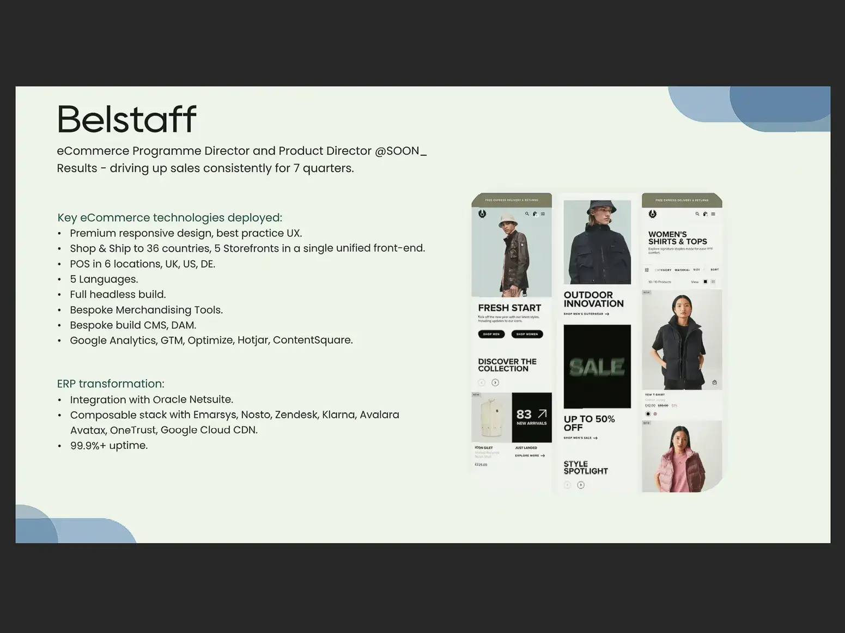The width and height of the screenshot is (845, 633).
Task: Open the Sort dropdown
Action: click(714, 270)
